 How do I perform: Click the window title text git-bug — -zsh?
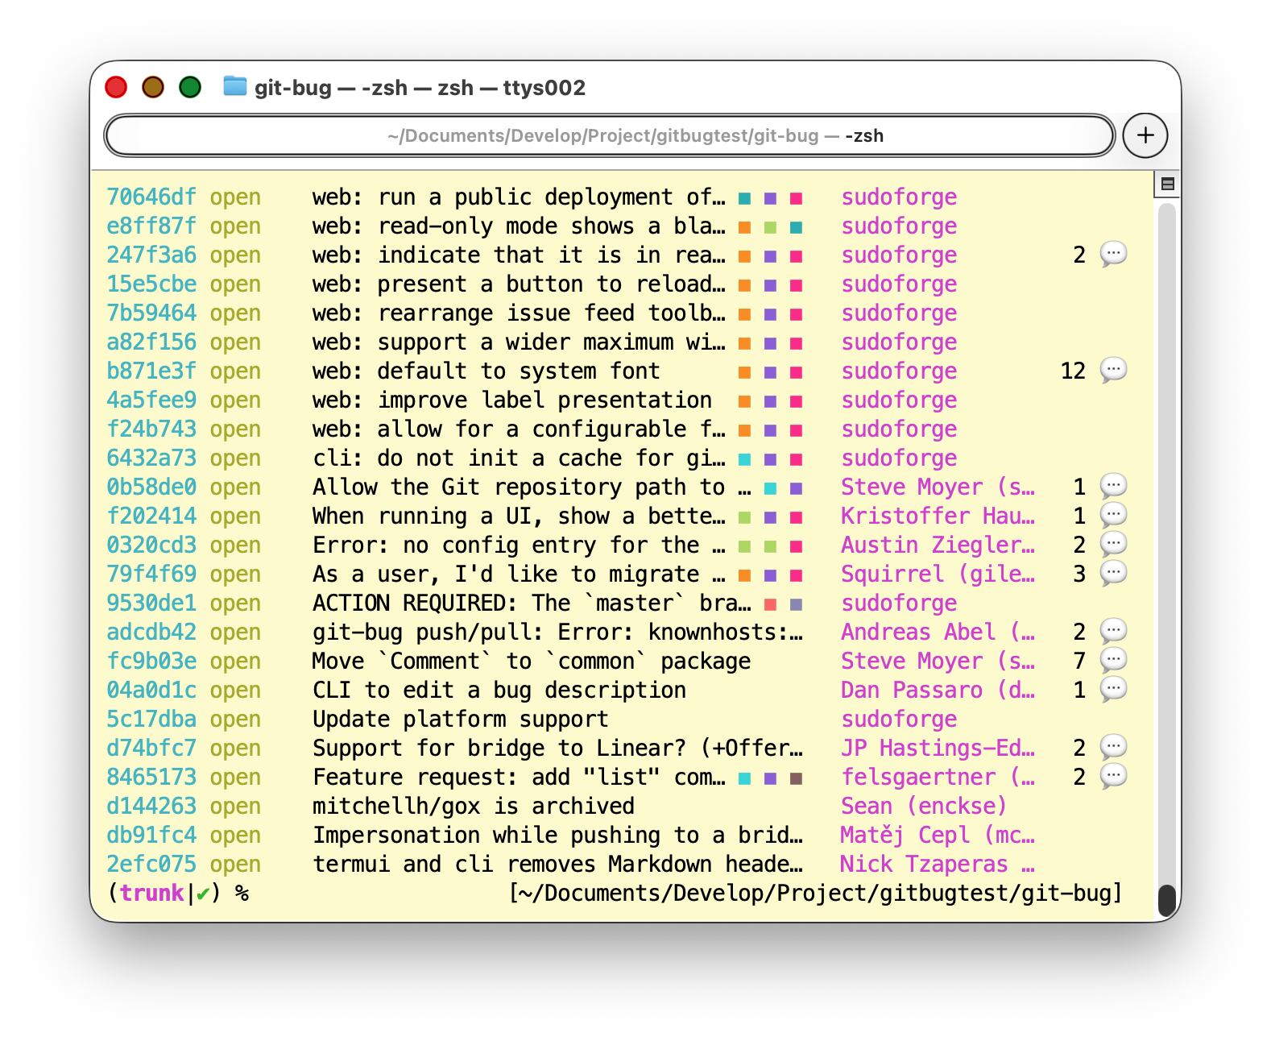tap(420, 87)
